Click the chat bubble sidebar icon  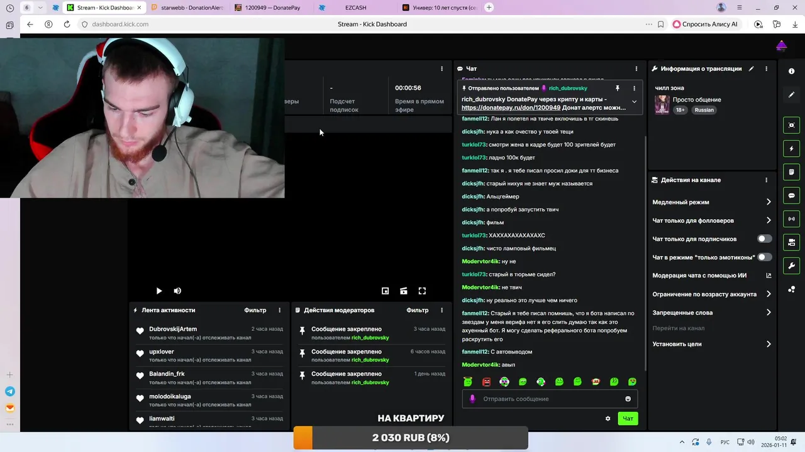[x=791, y=195]
